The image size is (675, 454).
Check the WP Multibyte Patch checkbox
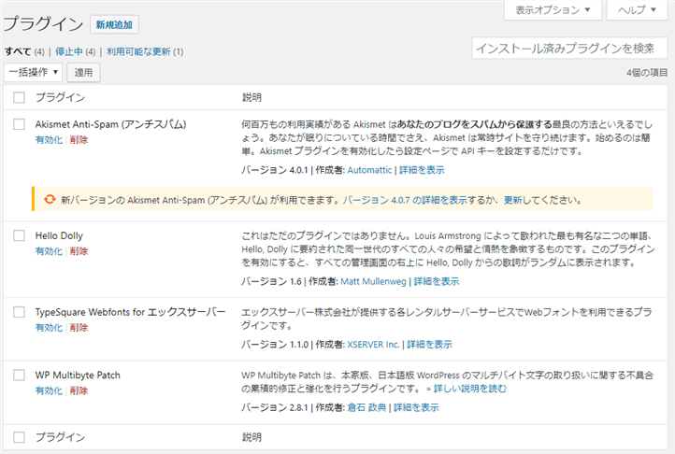19,375
